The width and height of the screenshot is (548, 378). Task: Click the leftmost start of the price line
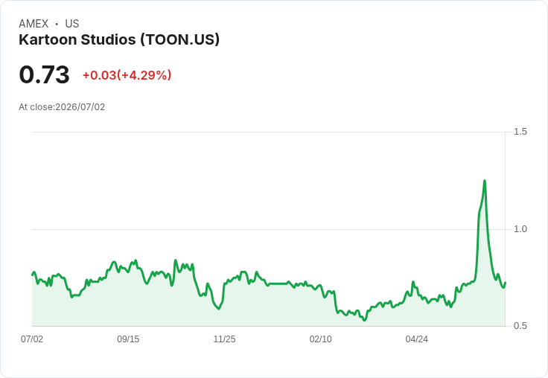[33, 275]
